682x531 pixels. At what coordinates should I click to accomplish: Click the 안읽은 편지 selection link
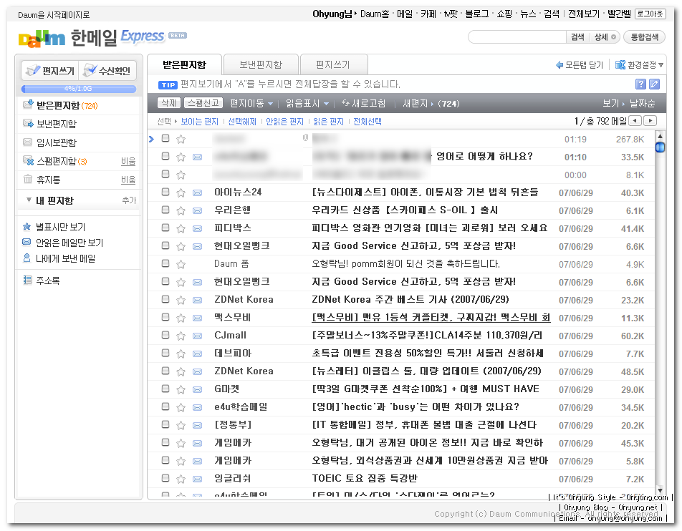click(284, 122)
